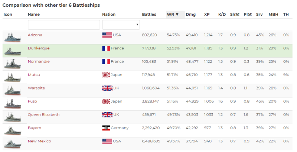Click the Mutsu battleship icon
Image resolution: width=297 pixels, height=152 pixels.
coord(12,77)
